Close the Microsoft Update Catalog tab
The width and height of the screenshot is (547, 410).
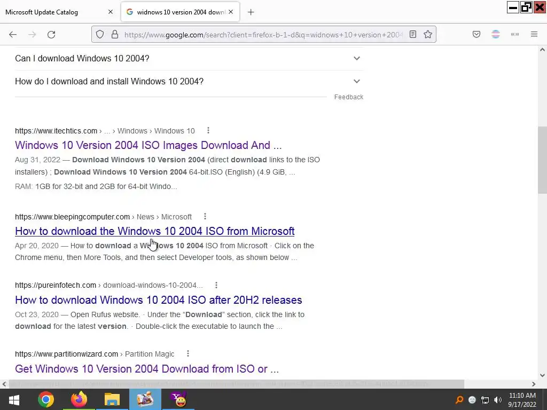[x=111, y=12]
